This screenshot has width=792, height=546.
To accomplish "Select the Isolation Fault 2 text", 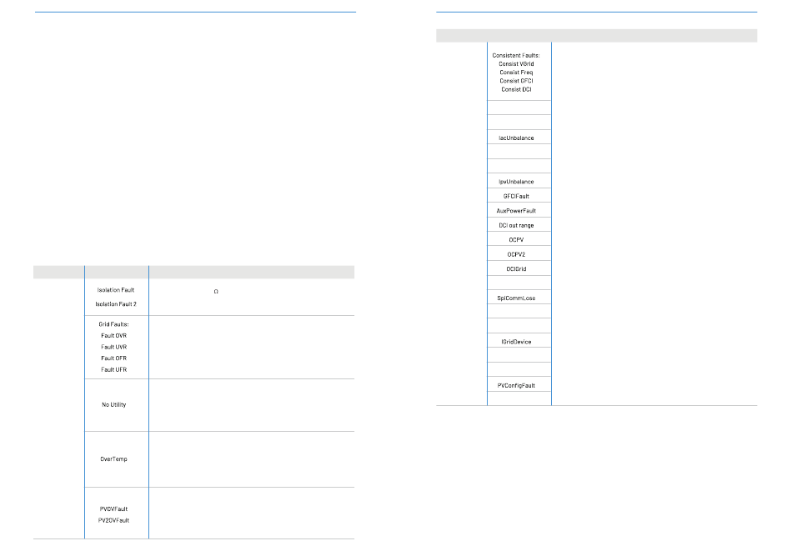I will (x=116, y=303).
